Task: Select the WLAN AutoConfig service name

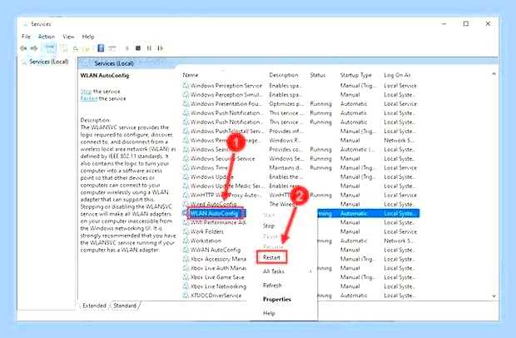Action: pyautogui.click(x=214, y=213)
